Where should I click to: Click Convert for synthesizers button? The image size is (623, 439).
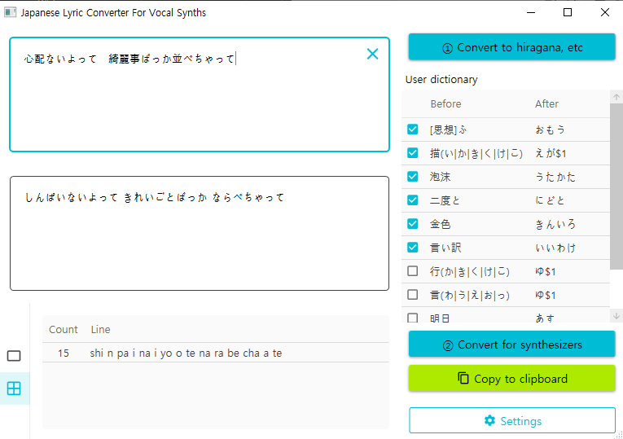(511, 345)
